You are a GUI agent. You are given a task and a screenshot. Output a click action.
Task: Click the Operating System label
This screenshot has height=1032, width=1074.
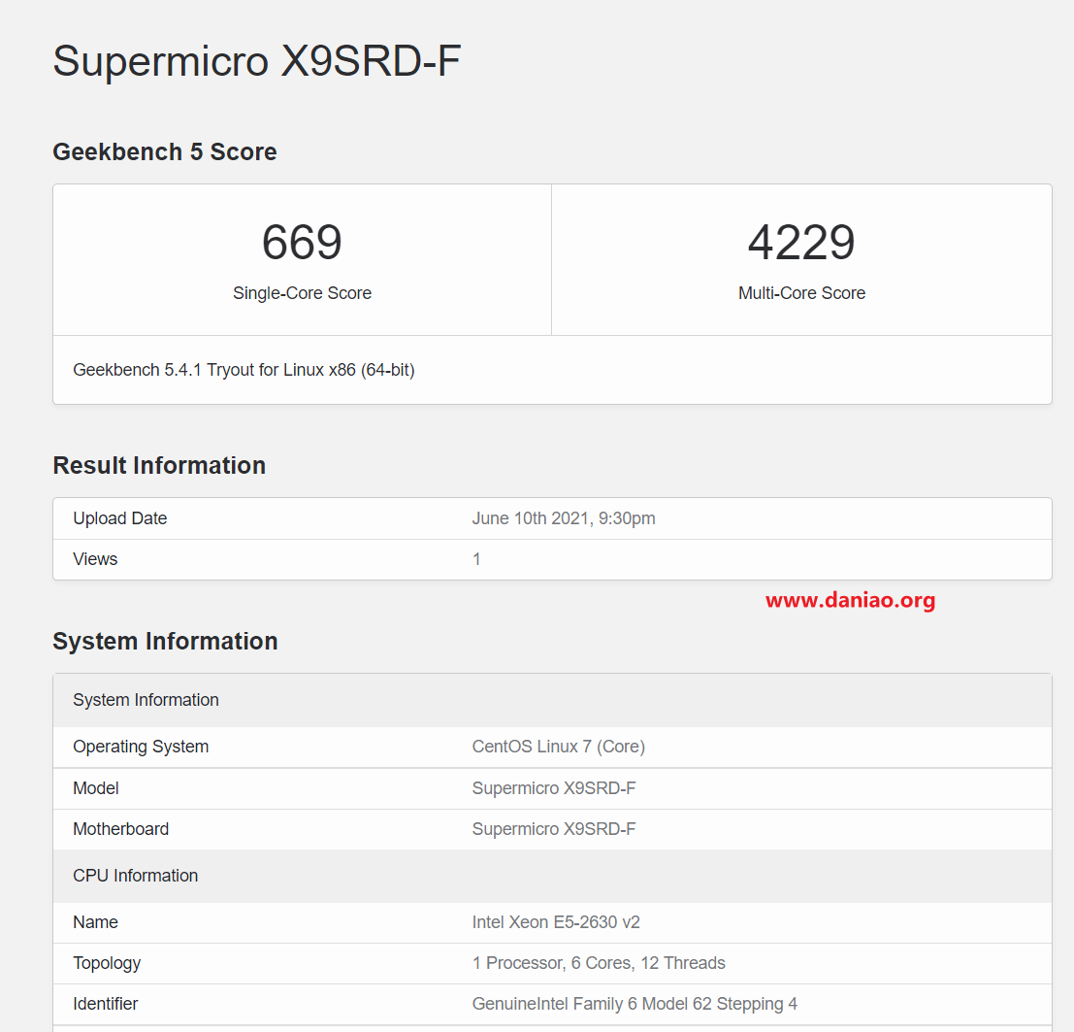coord(141,747)
